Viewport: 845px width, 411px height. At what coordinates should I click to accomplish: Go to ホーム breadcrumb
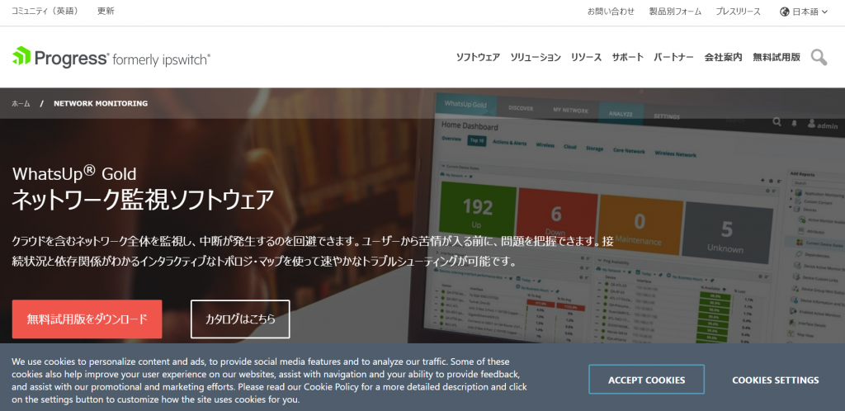point(21,103)
